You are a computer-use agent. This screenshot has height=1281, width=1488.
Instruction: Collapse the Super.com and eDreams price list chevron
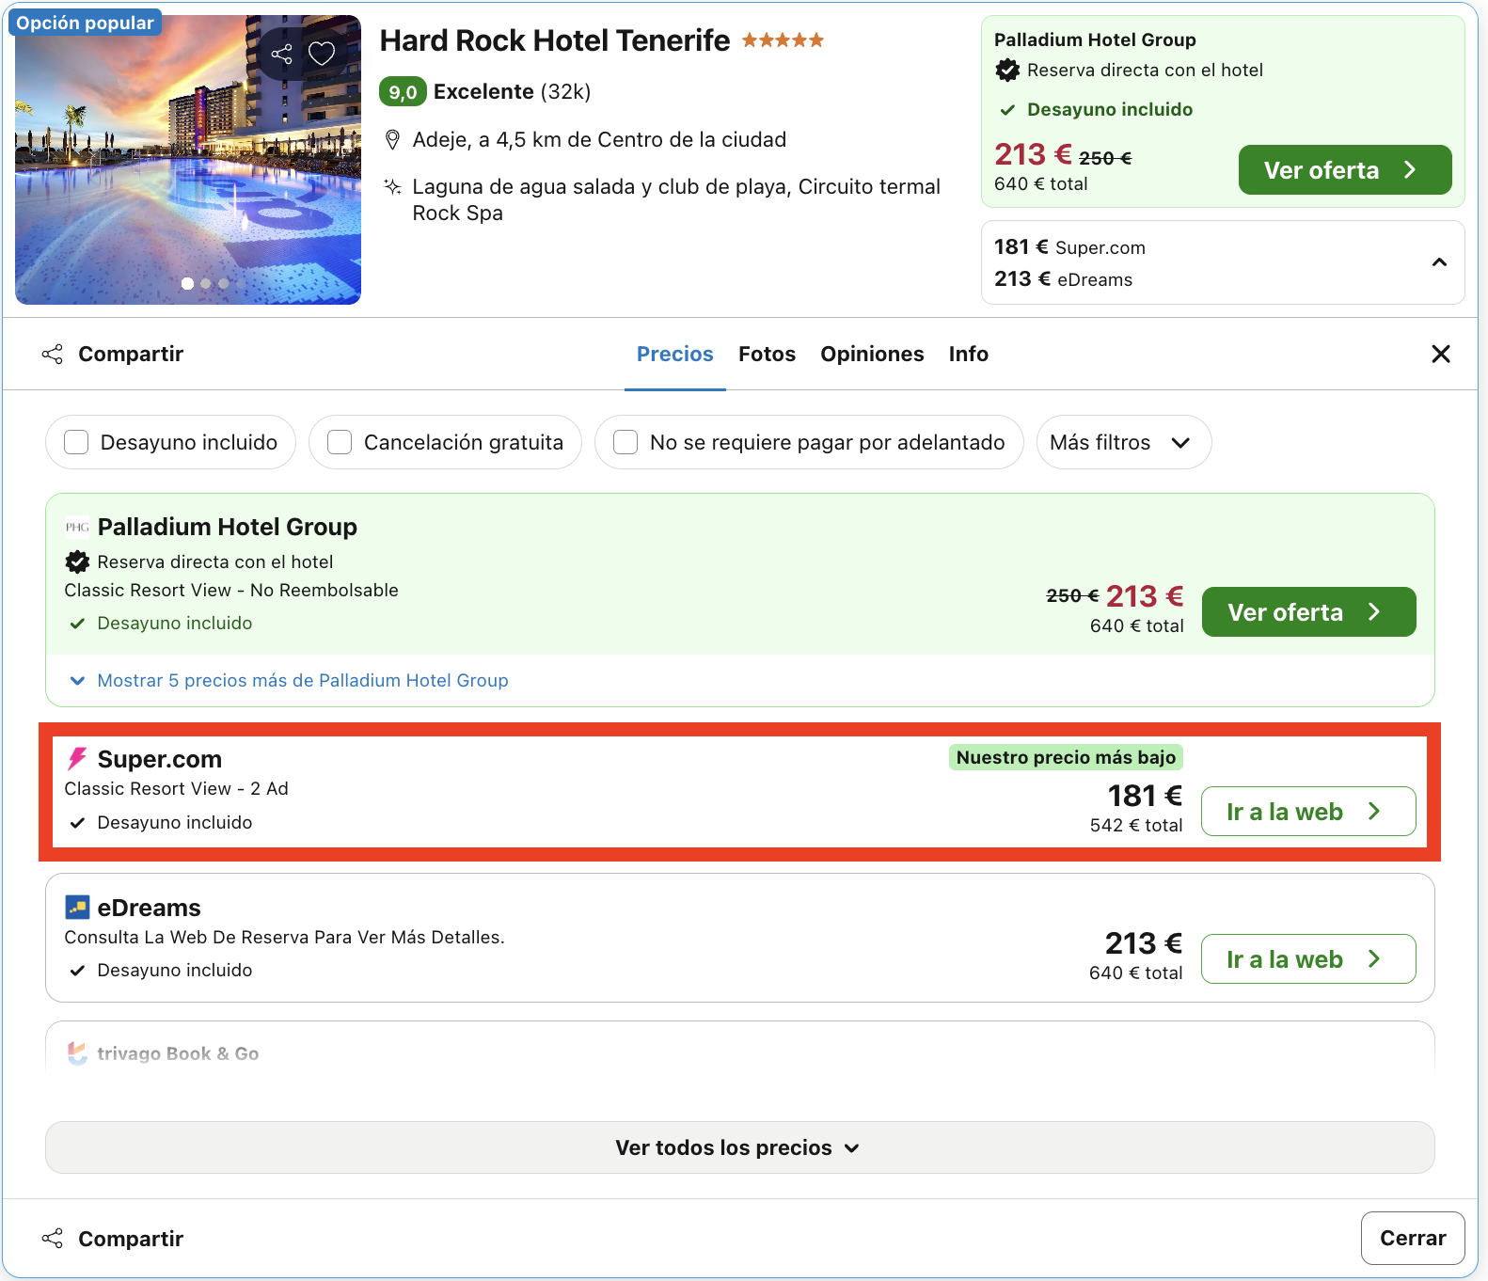1439,262
